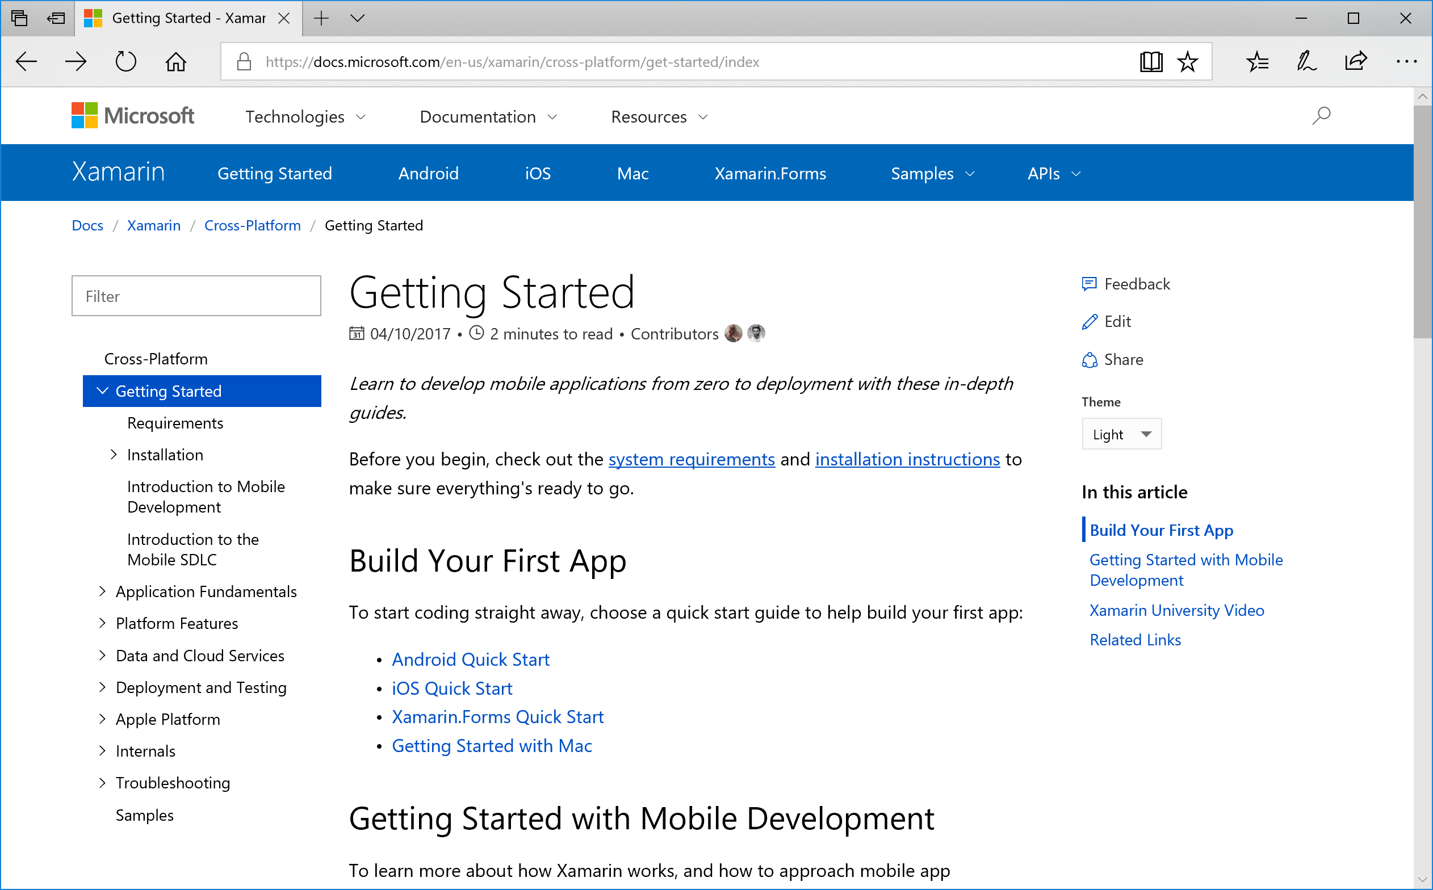Add page to favorites star icon

point(1188,62)
